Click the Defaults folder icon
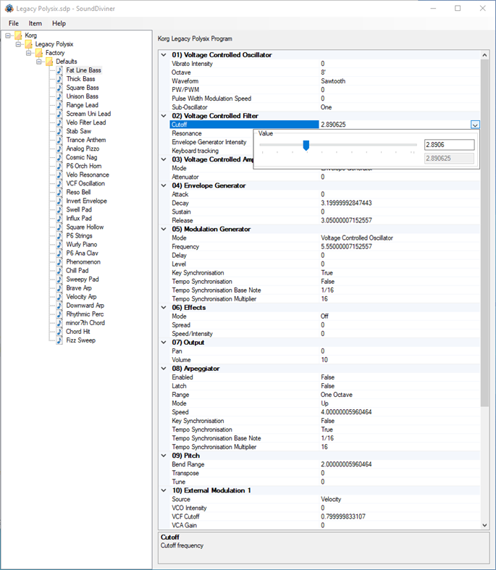This screenshot has height=570, width=496. [x=49, y=62]
